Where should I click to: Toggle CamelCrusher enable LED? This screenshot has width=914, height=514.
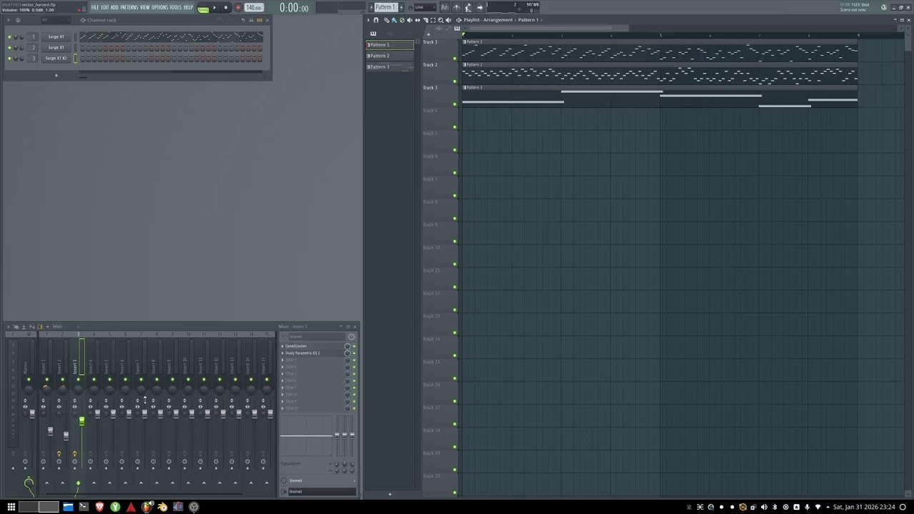point(354,346)
